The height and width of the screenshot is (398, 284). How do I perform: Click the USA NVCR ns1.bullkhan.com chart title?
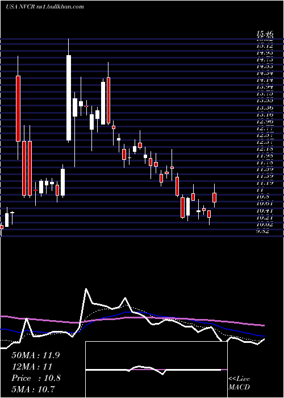pyautogui.click(x=45, y=7)
